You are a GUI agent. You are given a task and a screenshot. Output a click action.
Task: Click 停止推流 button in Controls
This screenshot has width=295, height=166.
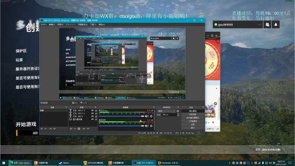[x=192, y=111]
